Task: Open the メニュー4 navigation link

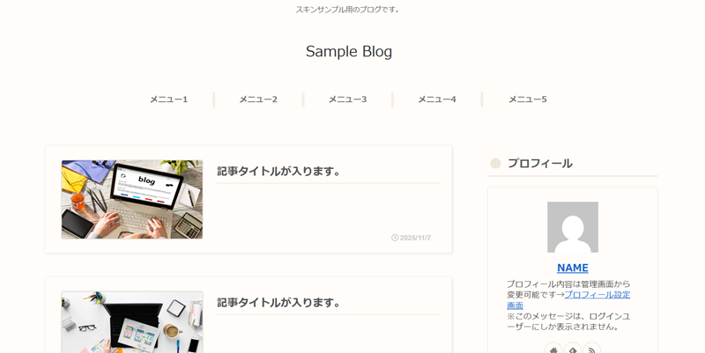Action: 437,99
